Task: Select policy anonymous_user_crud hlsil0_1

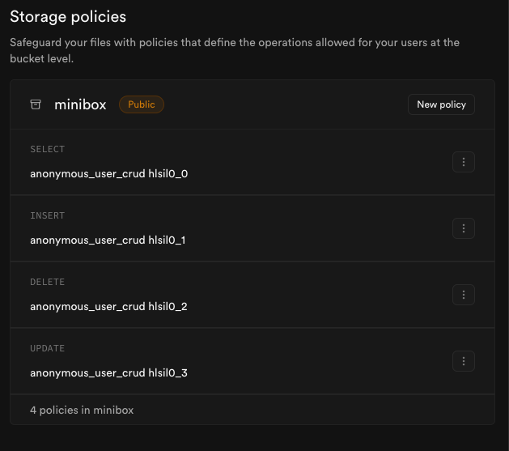Action: (x=108, y=240)
